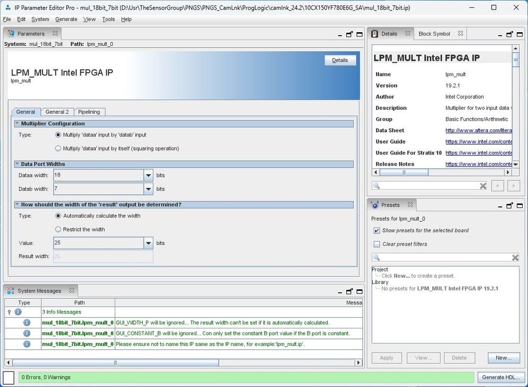This screenshot has height=387, width=528.
Task: Close the System Messages tab with its X icon
Action: pyautogui.click(x=72, y=290)
